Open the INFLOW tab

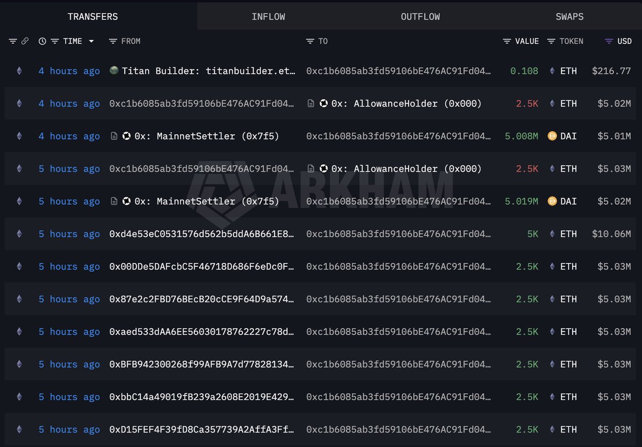[268, 17]
